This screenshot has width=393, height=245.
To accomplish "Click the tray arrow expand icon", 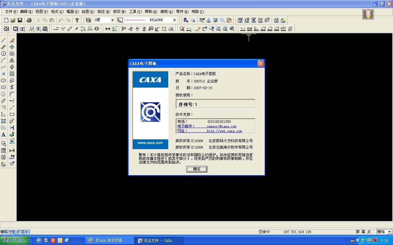I will click(358, 240).
